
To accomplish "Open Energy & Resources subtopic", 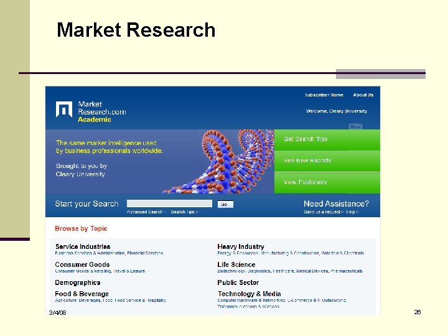I will (238, 253).
